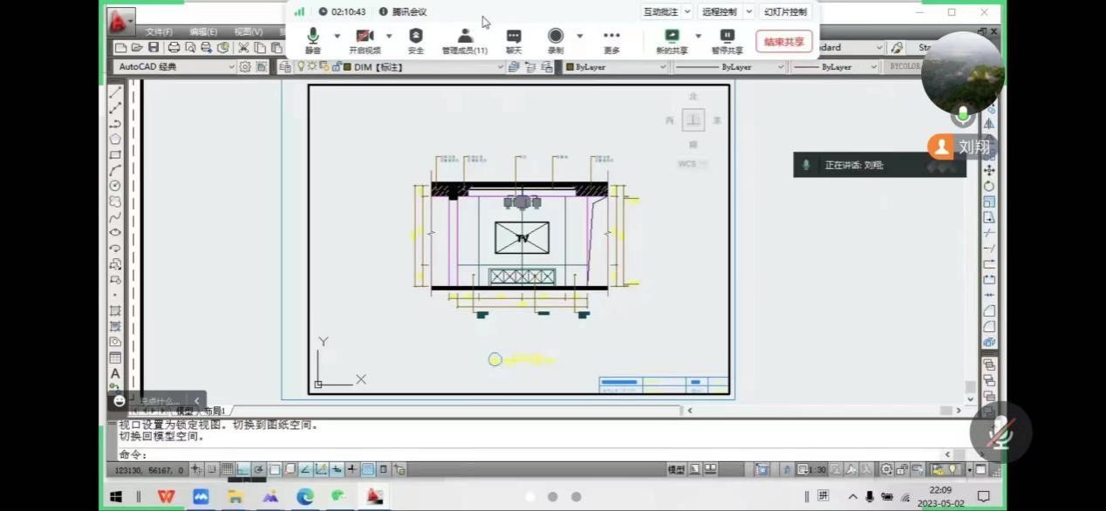1106x511 pixels.
Task: Click the Save icon in AutoCAD toolbar
Action: (154, 47)
